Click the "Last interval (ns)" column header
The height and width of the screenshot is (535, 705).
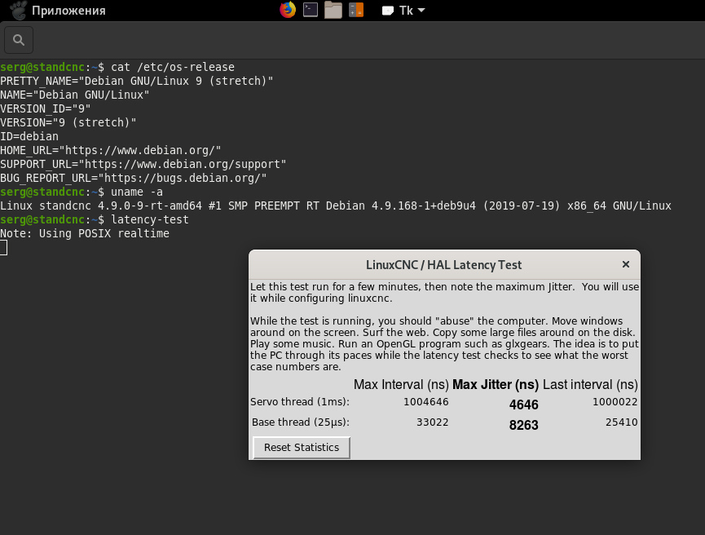point(590,385)
